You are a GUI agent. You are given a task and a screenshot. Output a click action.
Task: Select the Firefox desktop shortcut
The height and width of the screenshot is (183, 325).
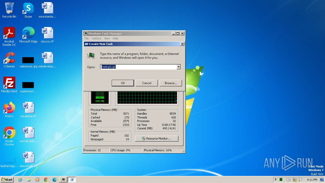[x=9, y=110]
